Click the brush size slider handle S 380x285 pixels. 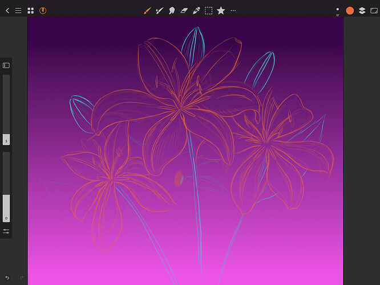(6, 140)
